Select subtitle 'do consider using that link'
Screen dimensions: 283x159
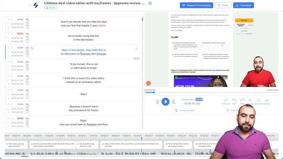[84, 38]
